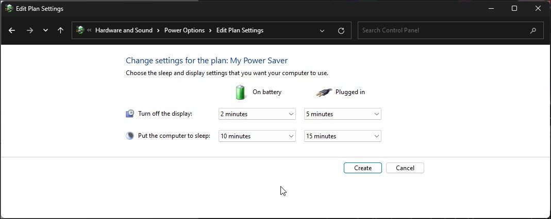Click the Forward arrow navigation icon
Screen dimensions: 551x219
point(30,30)
